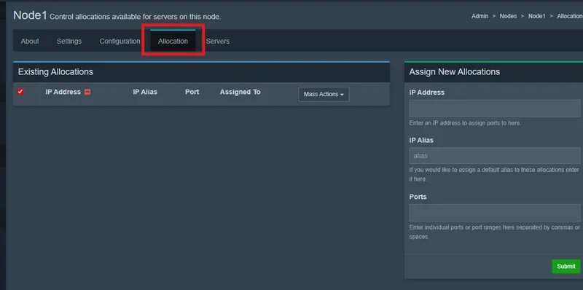Viewport: 583px width, 290px height.
Task: Select the Allocation tab
Action: tap(173, 42)
